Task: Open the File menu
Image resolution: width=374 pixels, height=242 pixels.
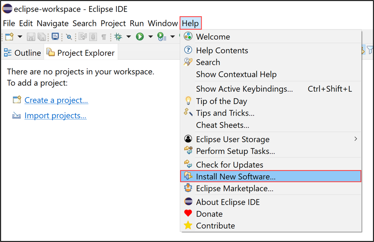Action: 9,23
